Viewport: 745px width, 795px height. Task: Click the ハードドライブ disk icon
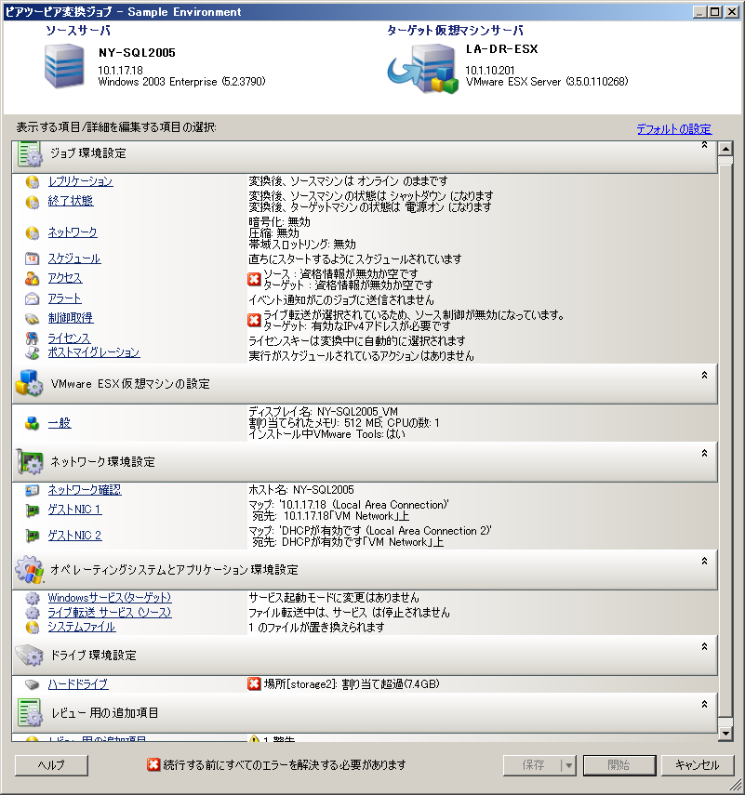(32, 685)
